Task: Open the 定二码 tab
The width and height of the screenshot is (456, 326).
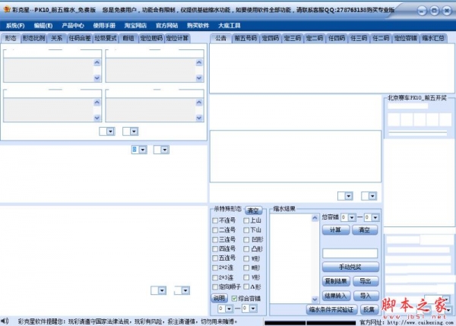Action: click(x=315, y=38)
